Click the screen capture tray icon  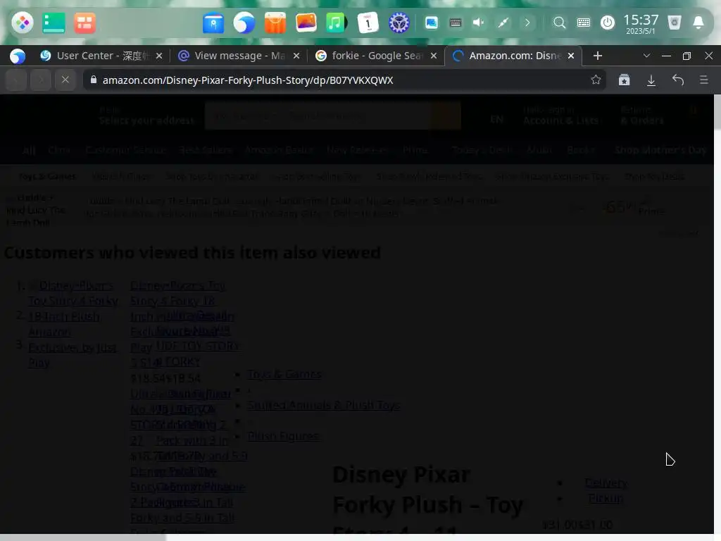[x=432, y=23]
